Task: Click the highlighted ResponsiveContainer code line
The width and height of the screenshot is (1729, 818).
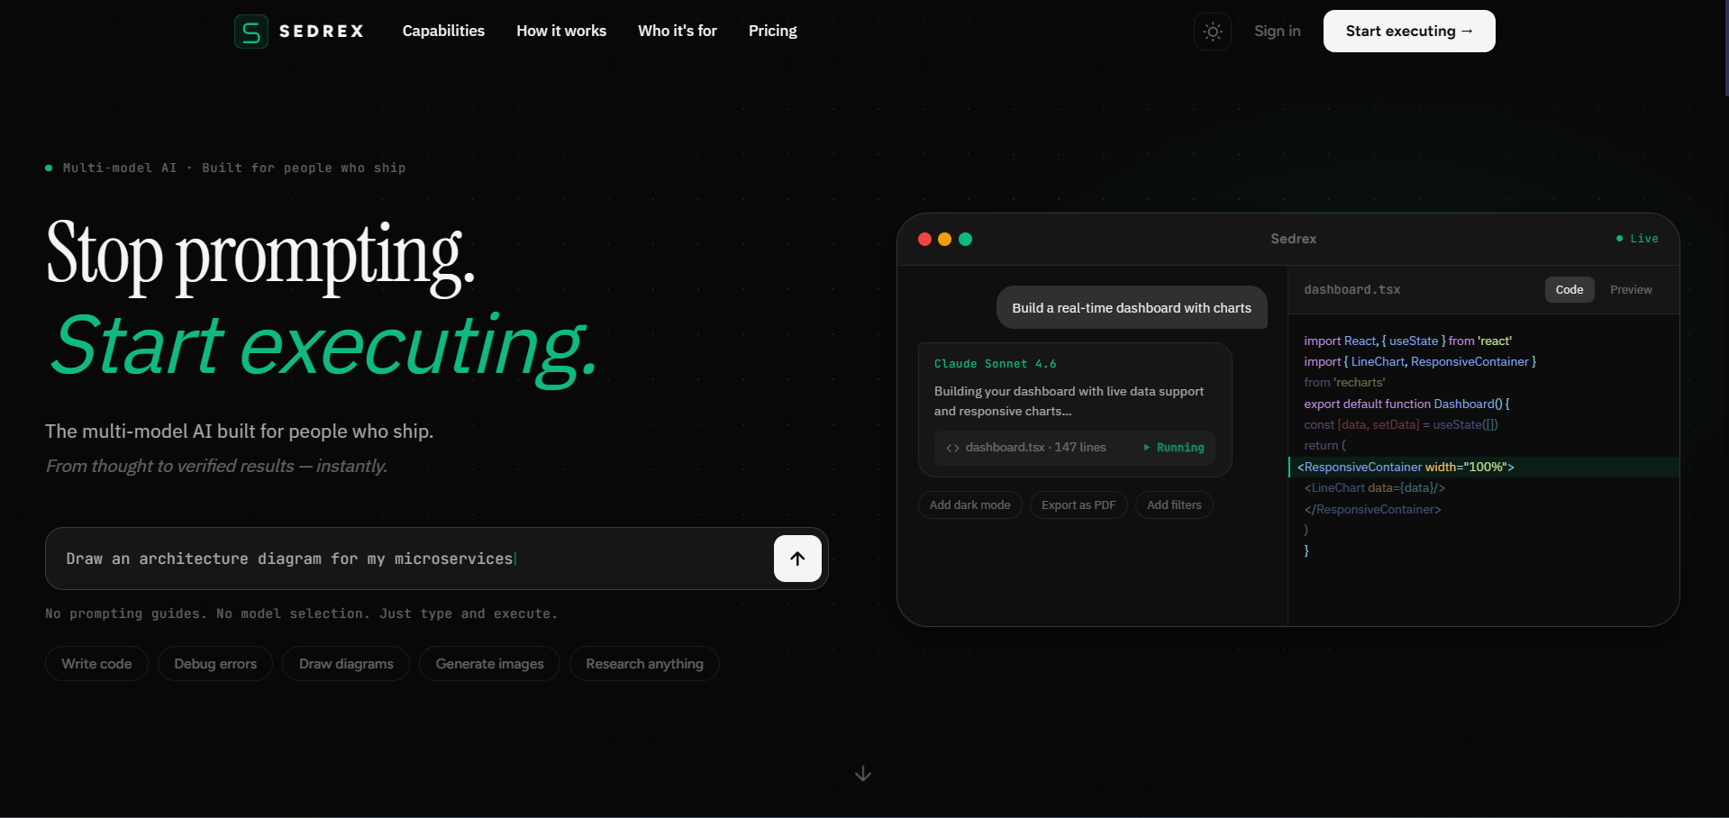Action: [x=1484, y=467]
